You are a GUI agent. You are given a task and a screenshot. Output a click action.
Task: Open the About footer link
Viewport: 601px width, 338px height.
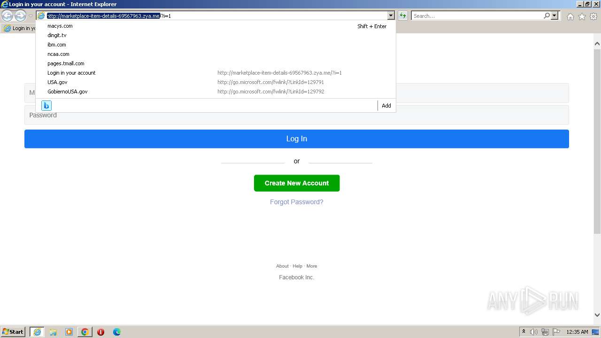tap(282, 266)
